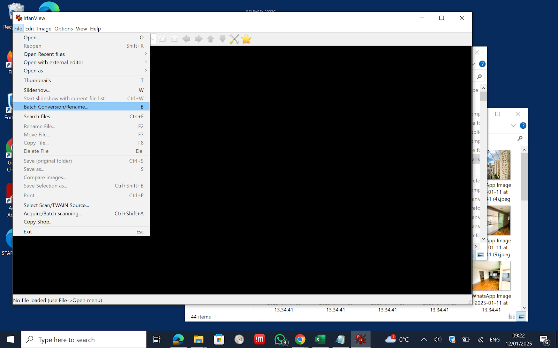Click the Explorer window vertical scrollbar

(x=524, y=229)
